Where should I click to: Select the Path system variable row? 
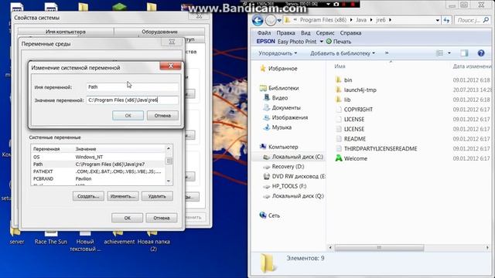click(x=98, y=164)
